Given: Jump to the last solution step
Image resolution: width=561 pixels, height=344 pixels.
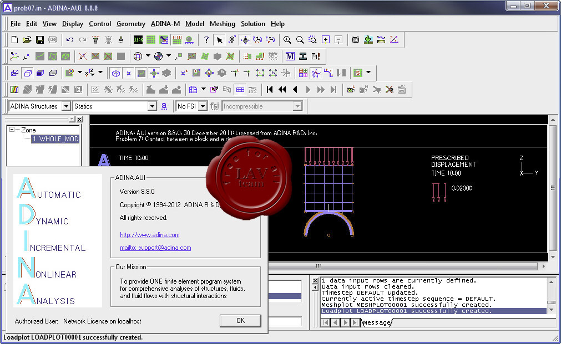Looking at the screenshot, I should [x=333, y=89].
